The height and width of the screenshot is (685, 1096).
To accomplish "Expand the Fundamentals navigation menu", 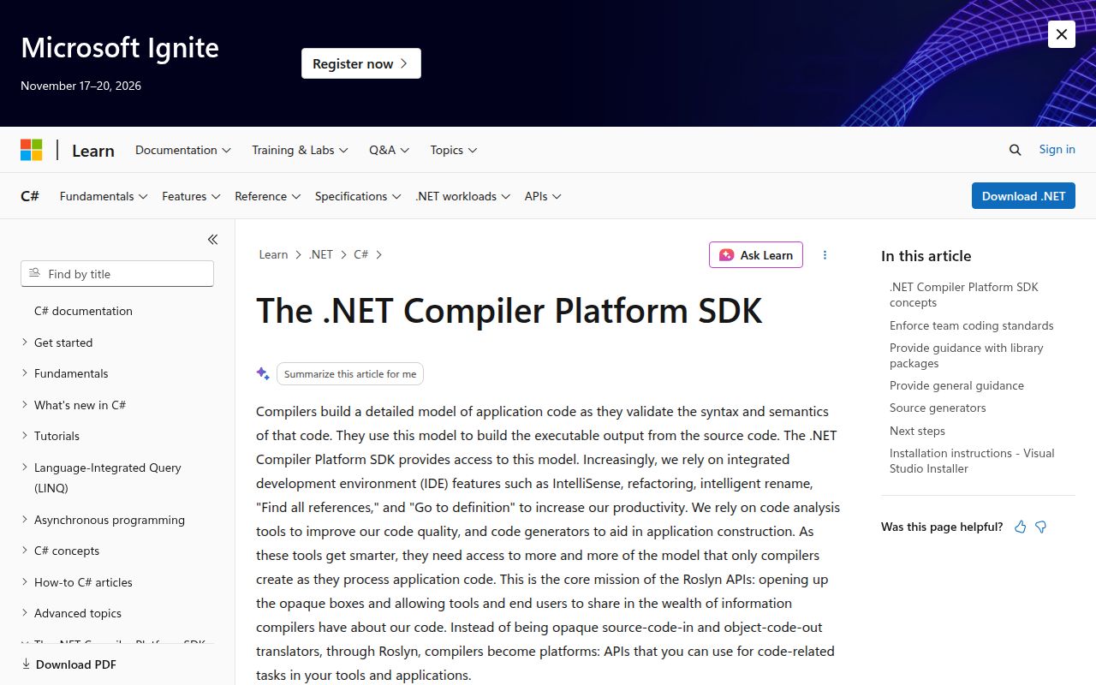I will [104, 196].
